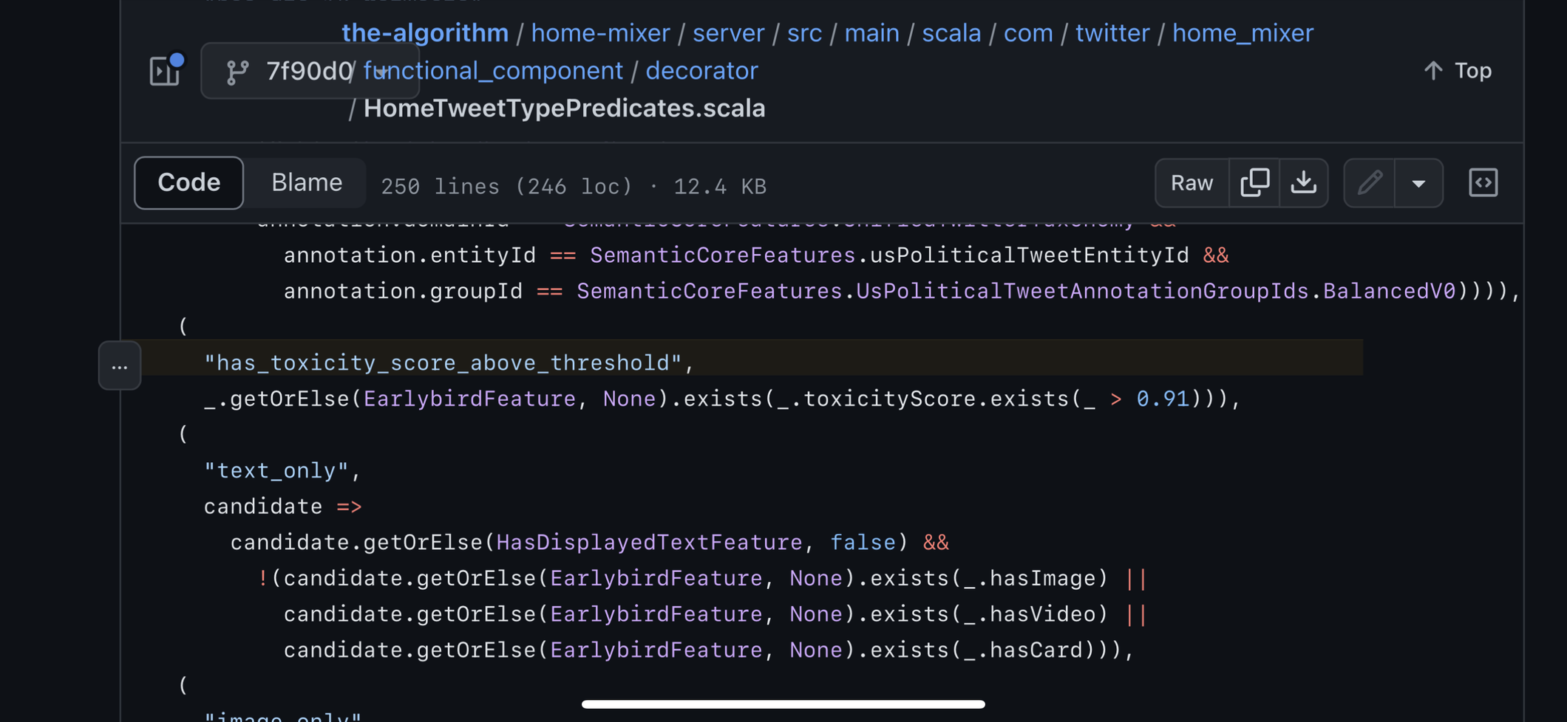Tap the bottom home indicator bar

[783, 704]
